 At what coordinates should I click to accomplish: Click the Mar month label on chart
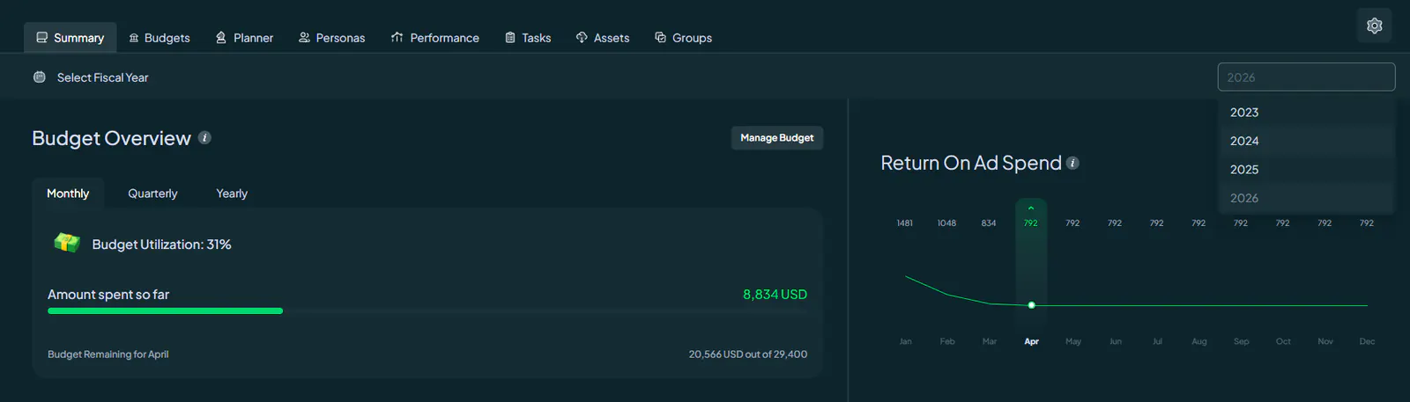click(990, 341)
